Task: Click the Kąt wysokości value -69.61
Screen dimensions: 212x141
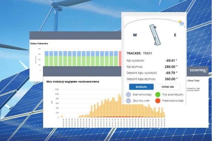Action: 171,61
